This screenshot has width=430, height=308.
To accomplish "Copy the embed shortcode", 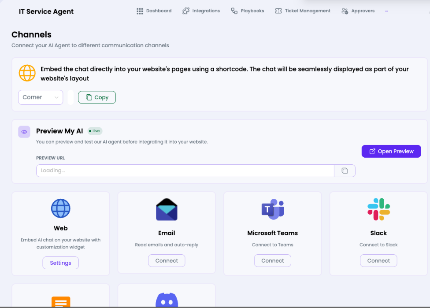I will point(97,97).
